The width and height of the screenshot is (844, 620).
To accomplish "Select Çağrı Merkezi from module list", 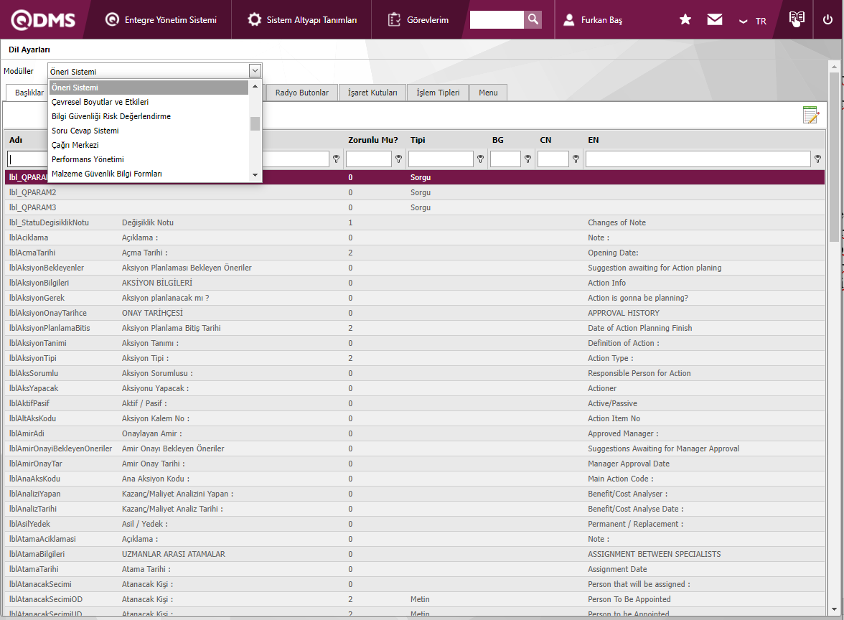I will coord(75,145).
